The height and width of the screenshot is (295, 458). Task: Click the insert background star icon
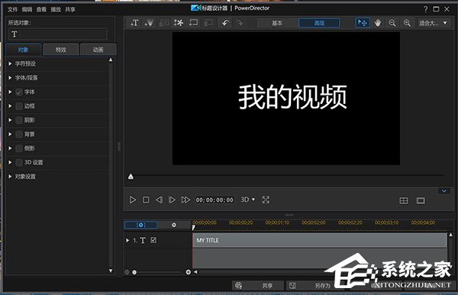[179, 23]
